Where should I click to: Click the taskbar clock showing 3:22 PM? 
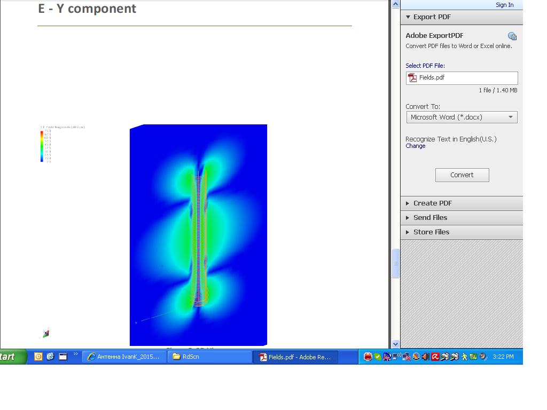pos(503,357)
